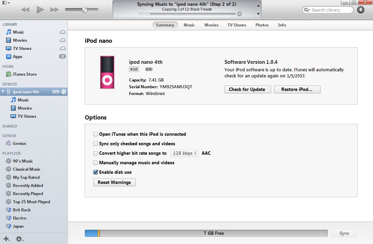Open the Brit Rock playlist

coord(22,210)
